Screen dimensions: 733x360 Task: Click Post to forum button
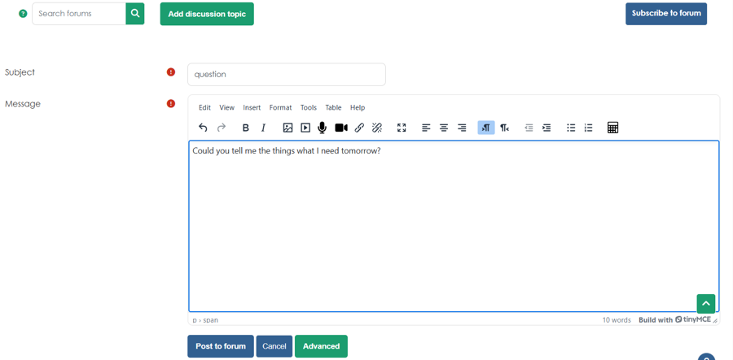coord(221,346)
